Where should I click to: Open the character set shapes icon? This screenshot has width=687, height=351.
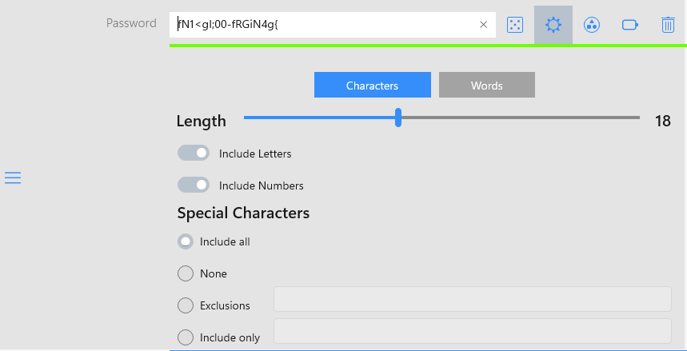tap(592, 25)
